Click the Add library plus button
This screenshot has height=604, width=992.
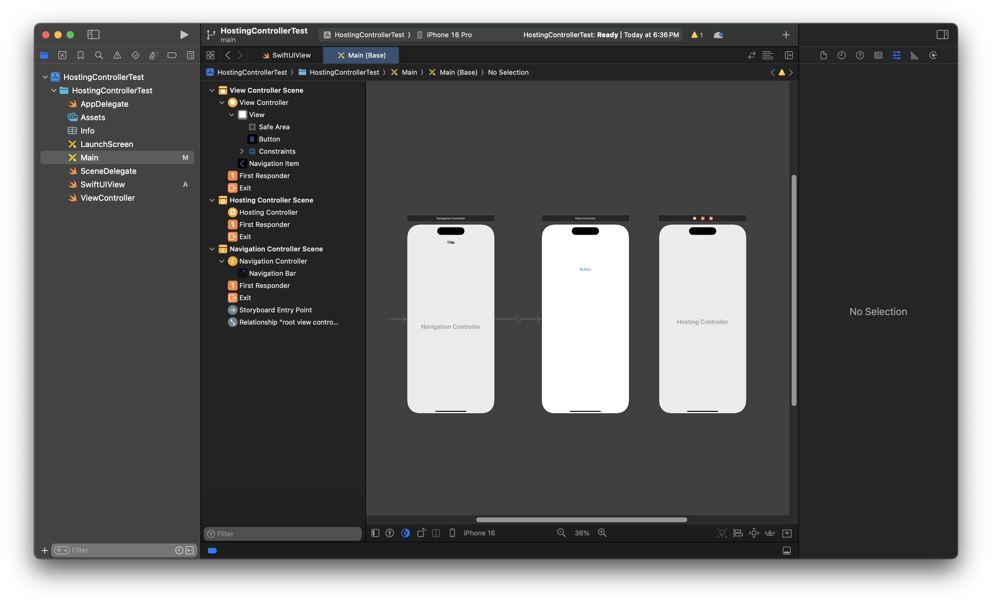click(786, 35)
